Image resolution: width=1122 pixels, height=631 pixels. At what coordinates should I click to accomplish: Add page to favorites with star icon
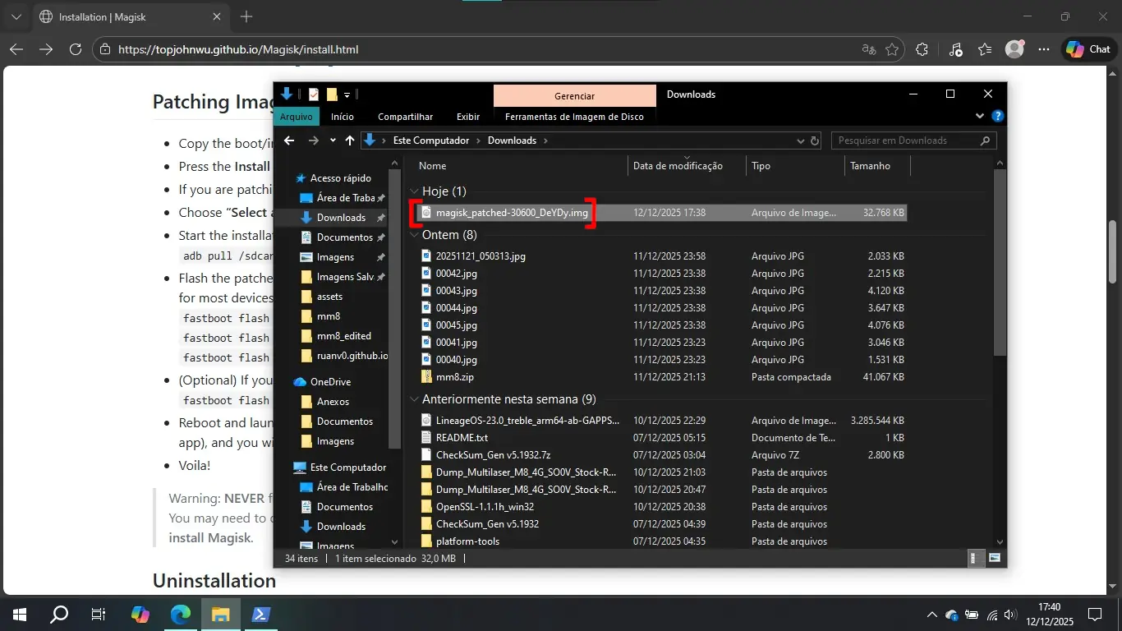(x=892, y=49)
